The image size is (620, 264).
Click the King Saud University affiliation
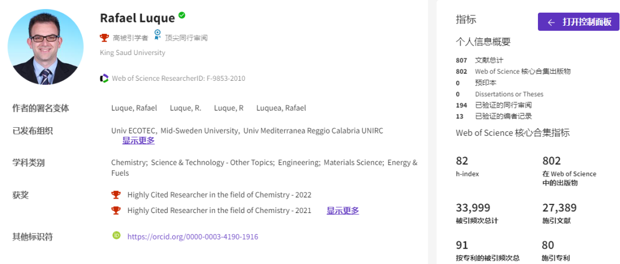[x=133, y=53]
